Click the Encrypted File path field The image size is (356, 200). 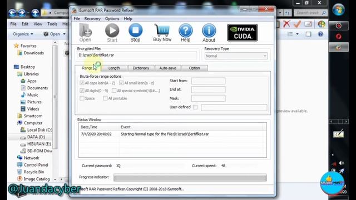click(x=137, y=56)
